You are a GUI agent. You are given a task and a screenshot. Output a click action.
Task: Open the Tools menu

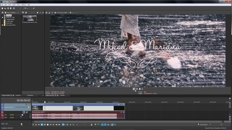[18, 5]
